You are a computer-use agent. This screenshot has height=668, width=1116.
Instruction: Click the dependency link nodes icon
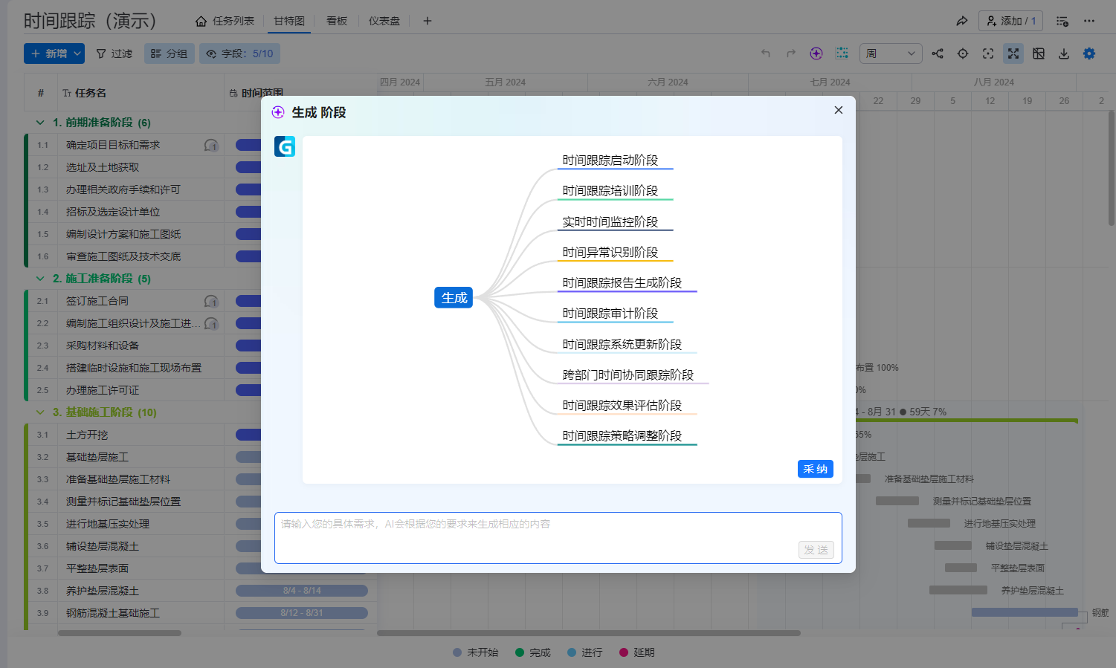point(938,53)
